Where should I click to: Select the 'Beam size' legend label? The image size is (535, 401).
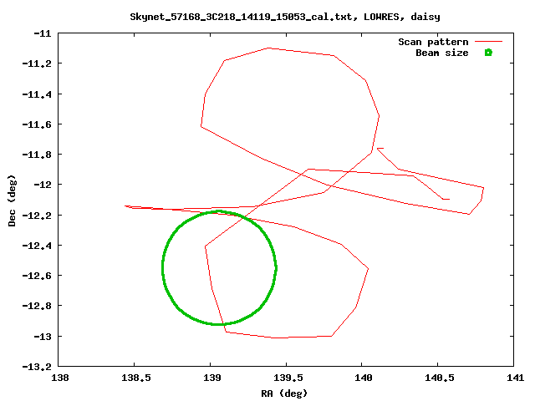tap(442, 53)
